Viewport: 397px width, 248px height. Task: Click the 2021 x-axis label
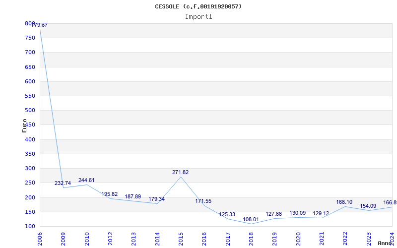coord(322,239)
